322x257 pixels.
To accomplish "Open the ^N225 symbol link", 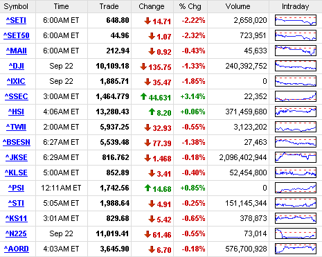I will coord(16,233).
